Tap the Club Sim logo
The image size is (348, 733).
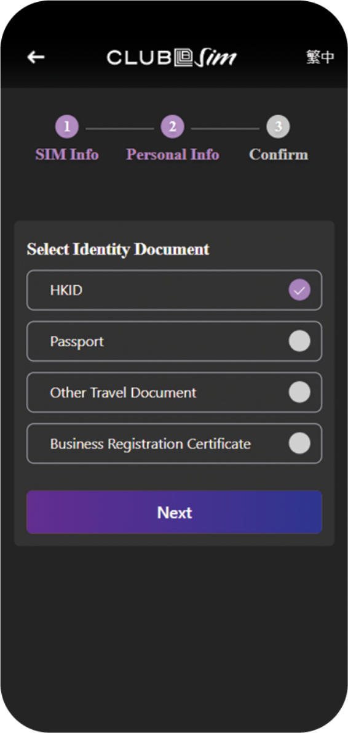click(x=172, y=58)
